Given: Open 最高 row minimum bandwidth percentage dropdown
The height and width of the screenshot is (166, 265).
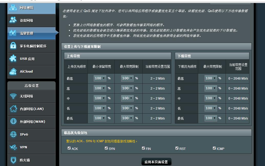Looking at the screenshot, I should [x=99, y=78].
